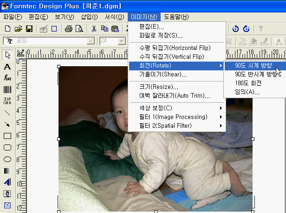
Task: Select the rounded rectangle shape tool
Action: coord(7,148)
